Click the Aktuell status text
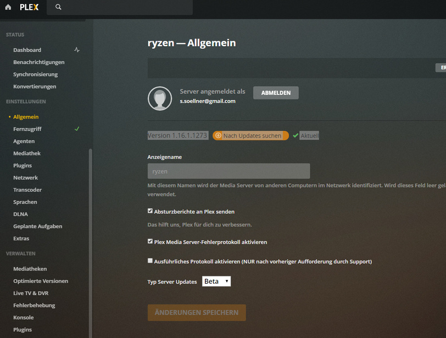 tap(309, 136)
